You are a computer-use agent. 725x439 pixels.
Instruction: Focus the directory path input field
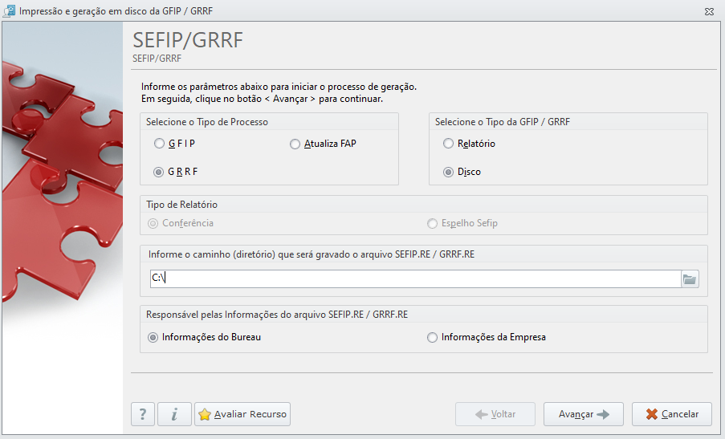click(415, 279)
